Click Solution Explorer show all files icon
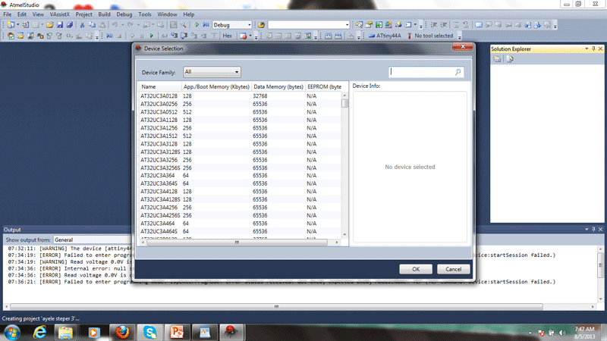Viewport: 607px width, 341px height. pyautogui.click(x=510, y=59)
